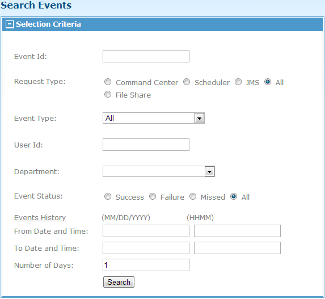
Task: Select Failure event status
Action: click(153, 196)
